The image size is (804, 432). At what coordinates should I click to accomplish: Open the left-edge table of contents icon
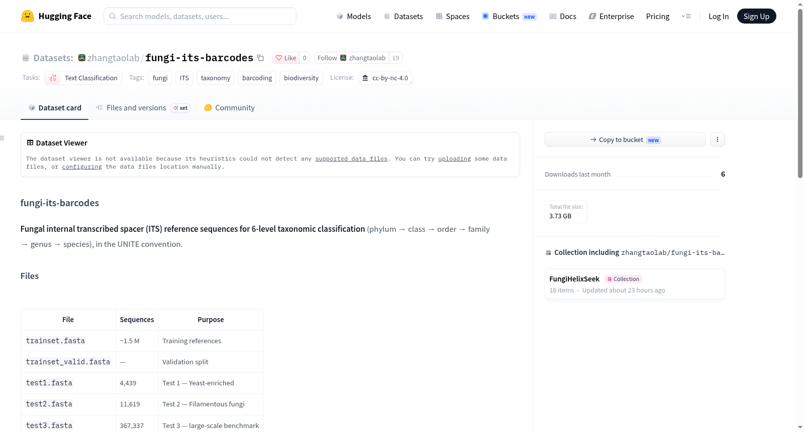pyautogui.click(x=2, y=138)
